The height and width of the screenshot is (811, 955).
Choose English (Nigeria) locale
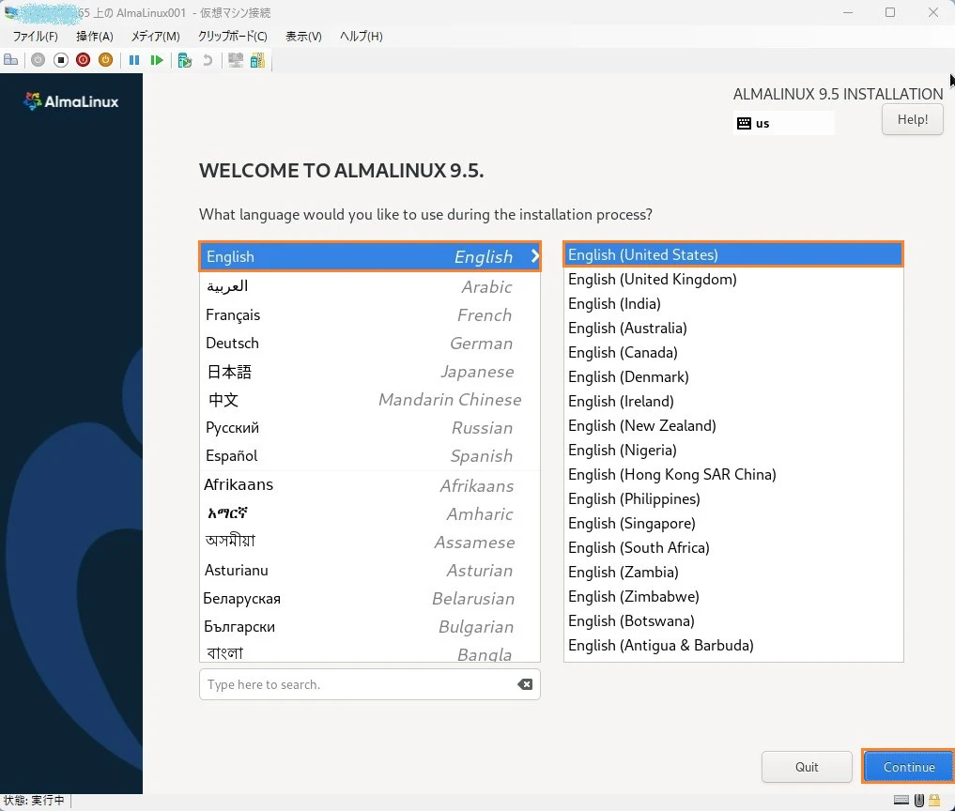point(733,450)
